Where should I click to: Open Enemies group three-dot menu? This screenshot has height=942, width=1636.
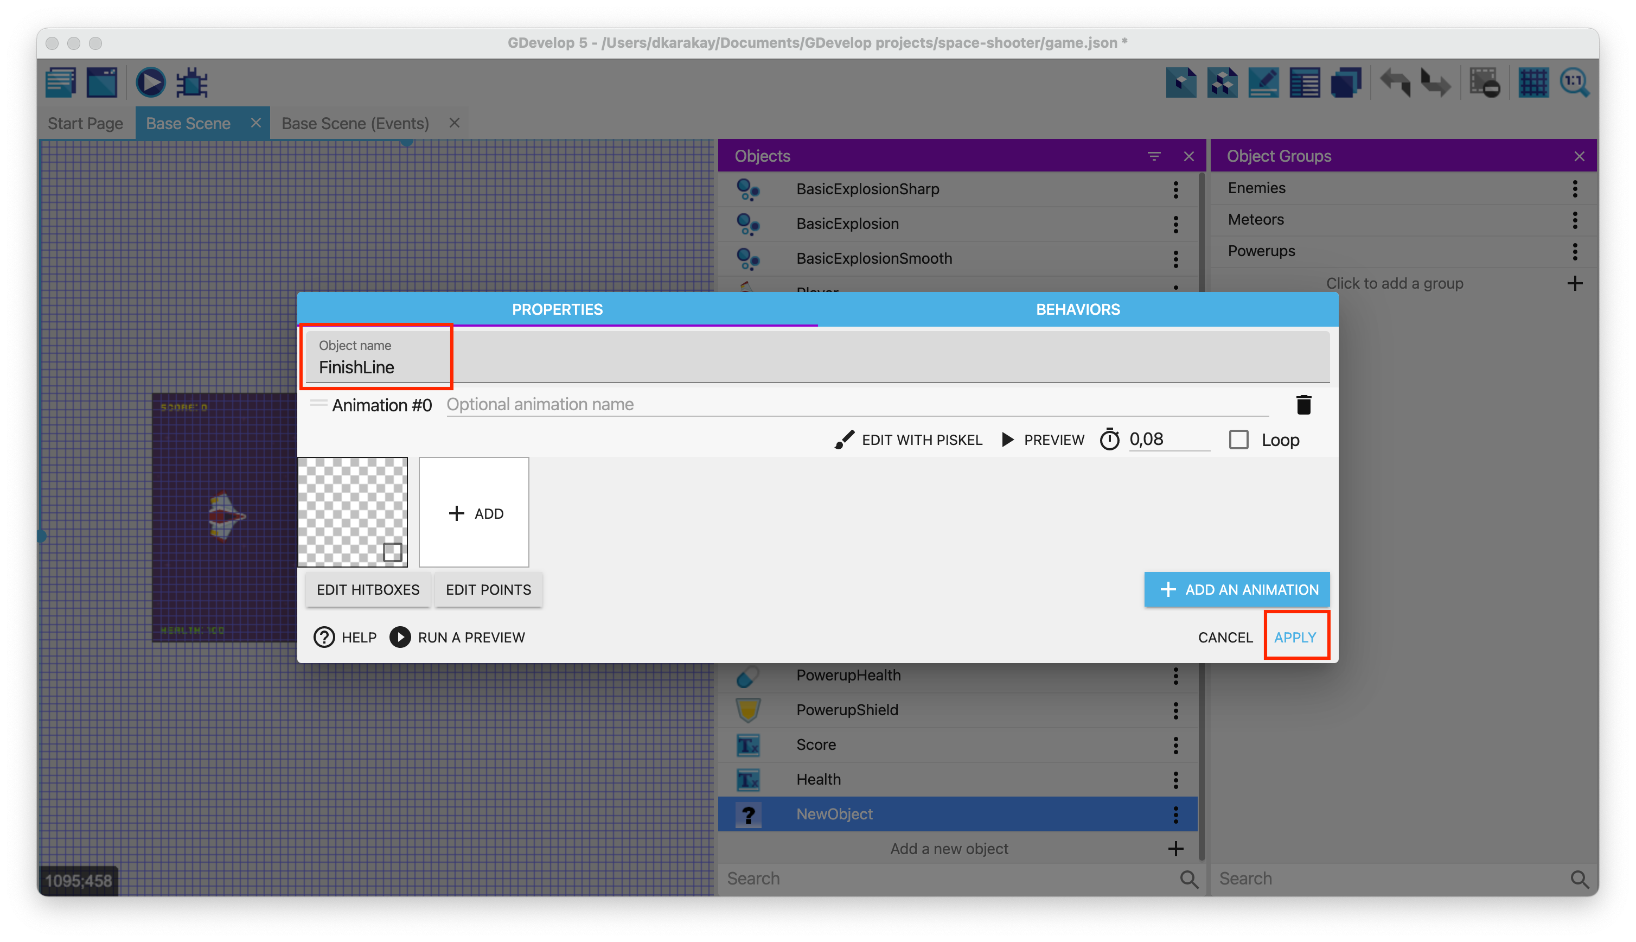tap(1575, 188)
